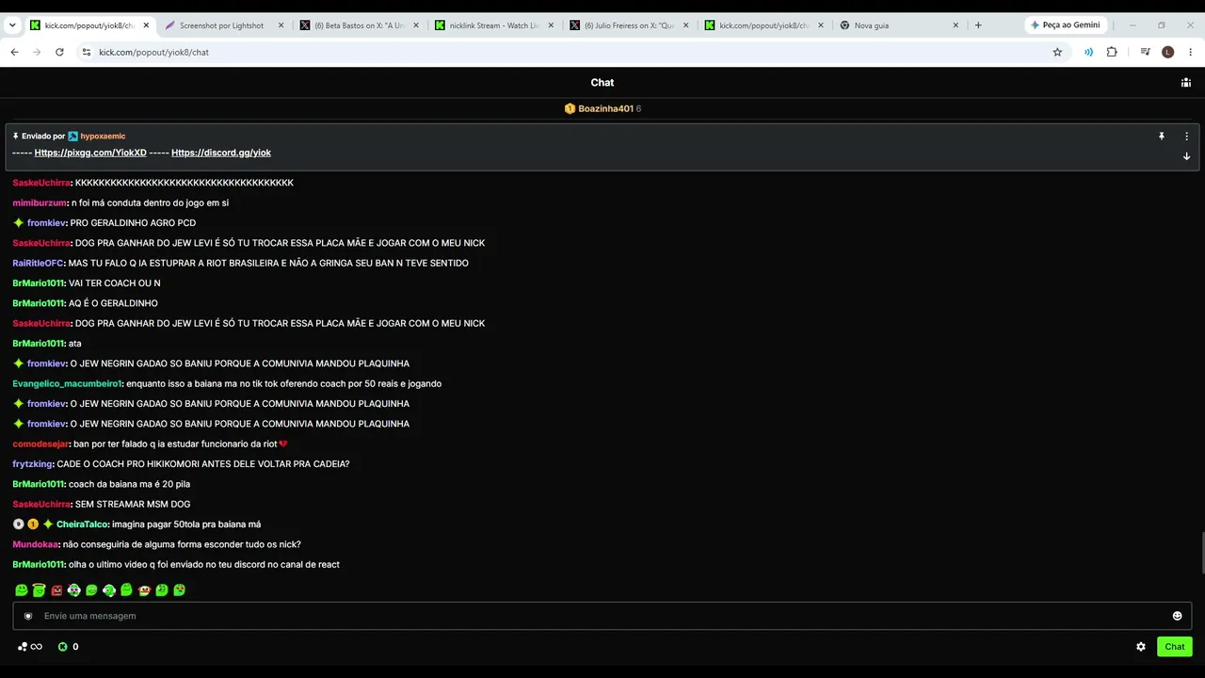View site information icon in address bar
Image resolution: width=1205 pixels, height=678 pixels.
(87, 52)
